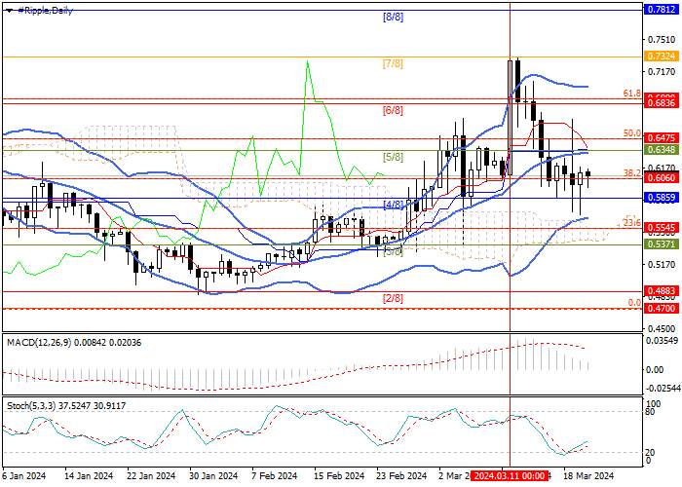Click the 0.7510 axis value
Image resolution: width=682 pixels, height=487 pixels.
click(x=662, y=40)
